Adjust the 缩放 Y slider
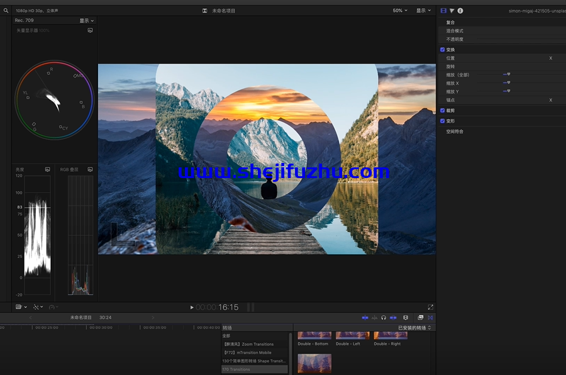Screen dimensions: 566x375 (508, 91)
